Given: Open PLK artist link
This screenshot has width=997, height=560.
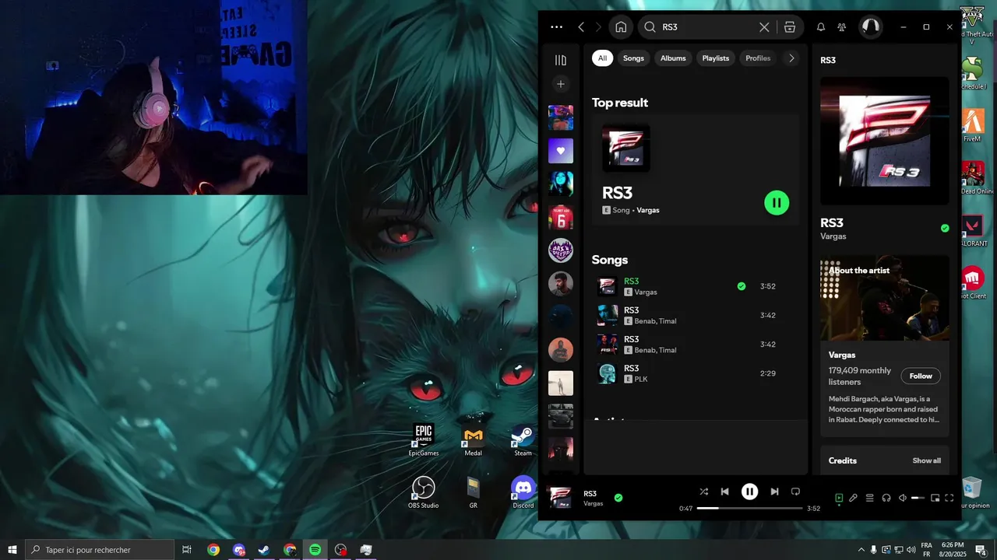Looking at the screenshot, I should 641,380.
